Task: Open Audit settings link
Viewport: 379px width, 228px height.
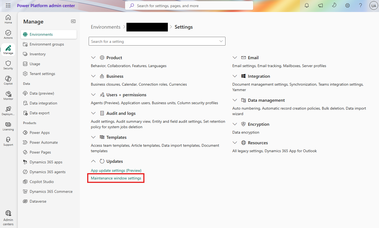Action: [x=102, y=121]
